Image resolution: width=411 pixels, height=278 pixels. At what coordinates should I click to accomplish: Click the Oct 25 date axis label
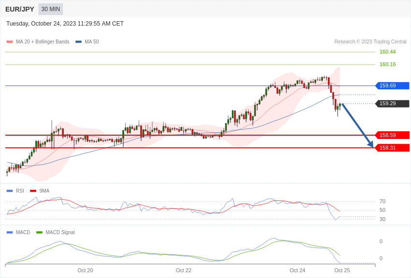pyautogui.click(x=342, y=270)
